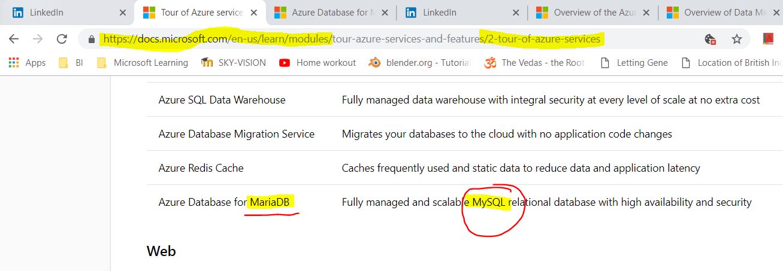Screen dimensions: 783x271
Task: Close the Overview of the Azure tab
Action: tap(646, 13)
